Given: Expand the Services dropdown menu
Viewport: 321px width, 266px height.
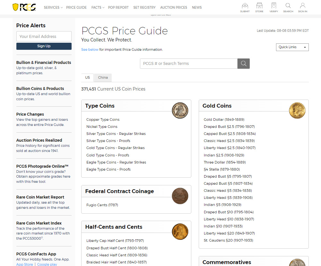Looking at the screenshot, I should 53,7.
